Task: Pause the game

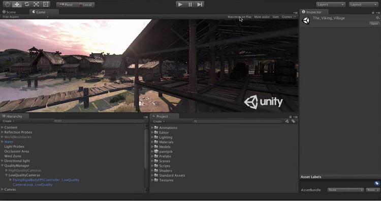Action: tap(190, 5)
